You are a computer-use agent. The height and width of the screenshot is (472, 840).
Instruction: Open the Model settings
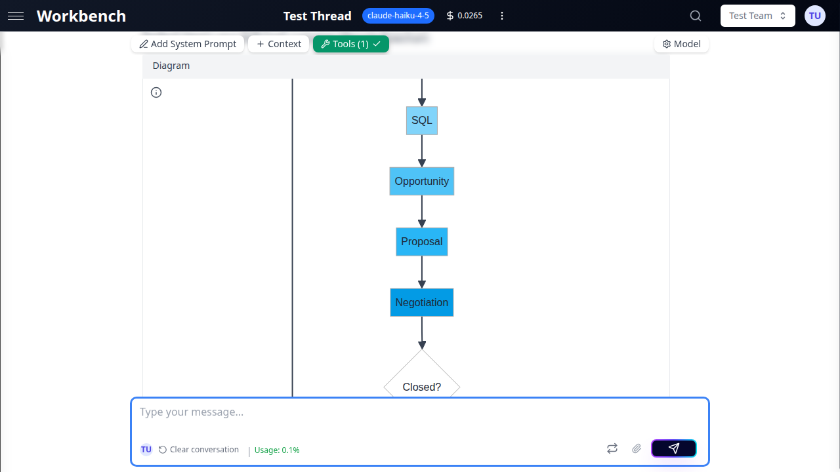(681, 44)
